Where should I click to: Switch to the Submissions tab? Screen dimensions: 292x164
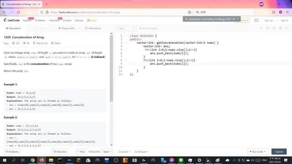93,28
